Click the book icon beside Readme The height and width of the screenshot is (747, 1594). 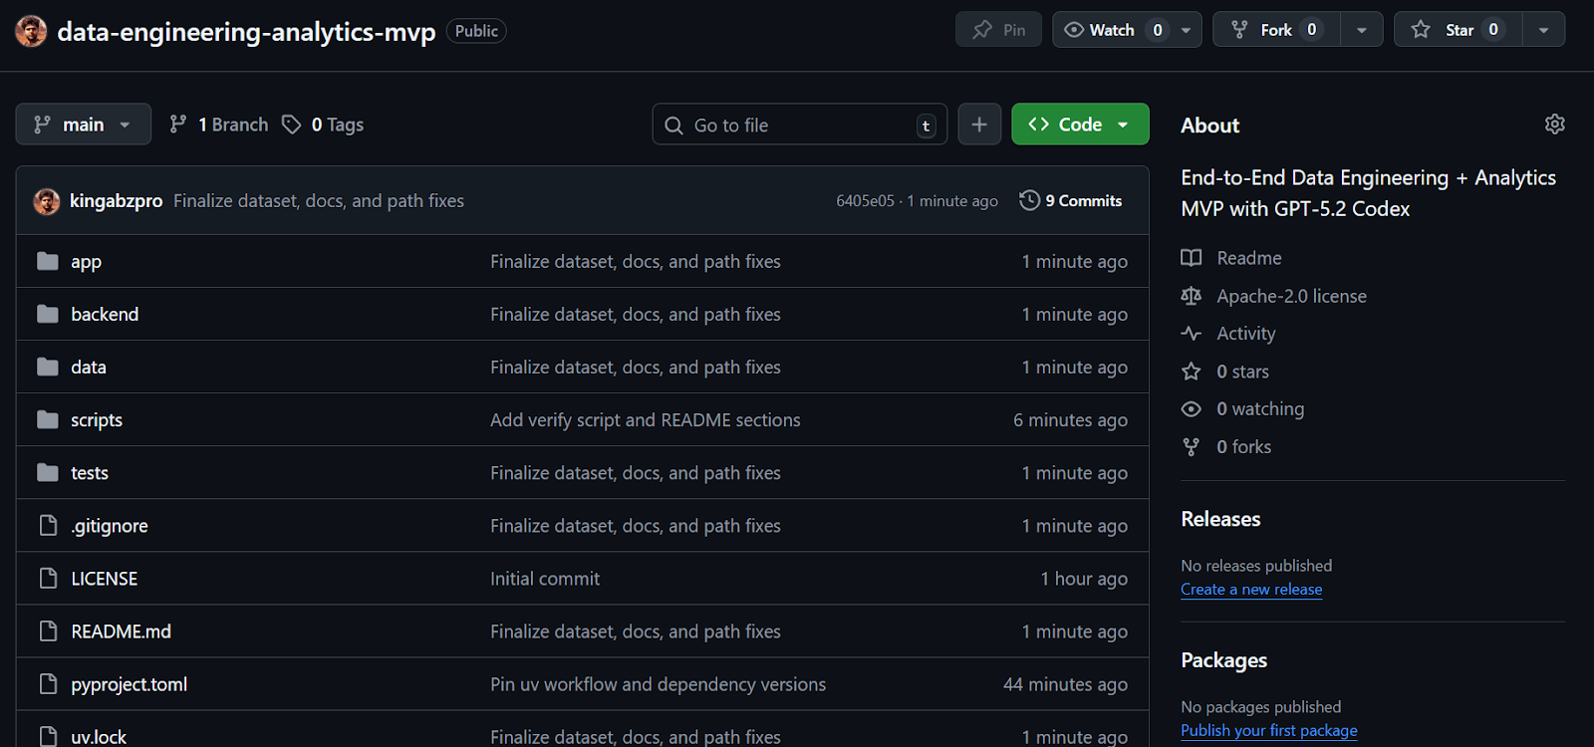1191,258
